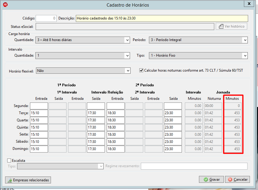Screen dimensions: 258x190
Task: Click the 1º Período heading
Action: click(x=67, y=85)
